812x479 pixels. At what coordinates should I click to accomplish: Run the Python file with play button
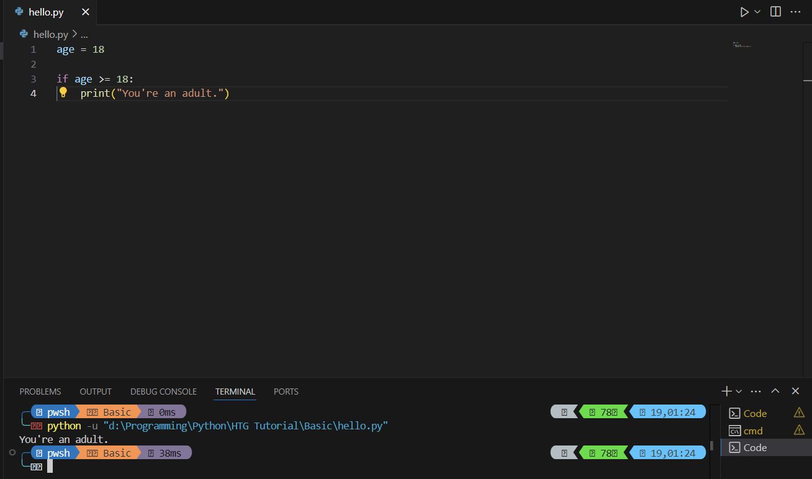point(744,12)
